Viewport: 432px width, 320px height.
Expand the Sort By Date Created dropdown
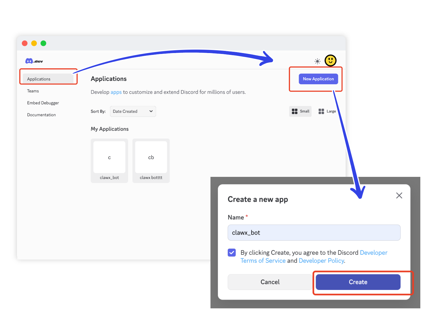pos(133,111)
